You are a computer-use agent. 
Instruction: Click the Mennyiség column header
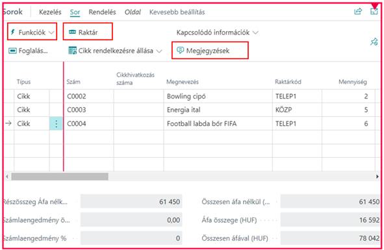[353, 82]
